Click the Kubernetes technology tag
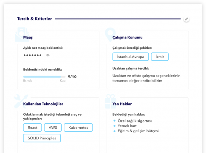The width and height of the screenshot is (206, 153). coord(78,127)
